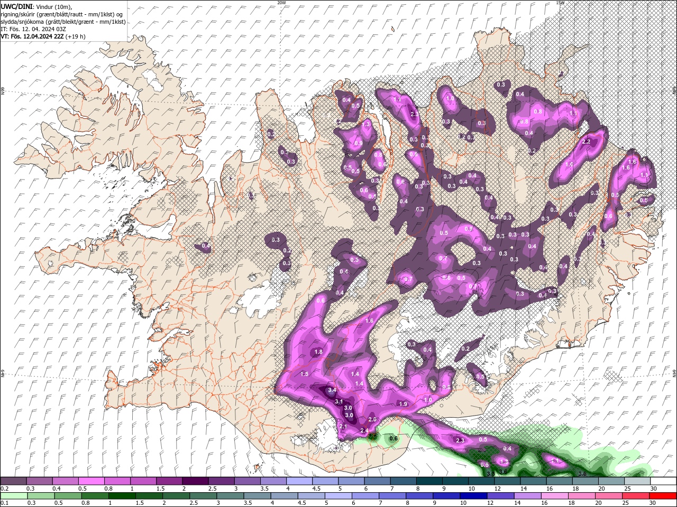Viewport: 677px width, 507px height.
Task: Pick the snow legend swatch between 0.2 and 0.3
Action: [x=13, y=481]
